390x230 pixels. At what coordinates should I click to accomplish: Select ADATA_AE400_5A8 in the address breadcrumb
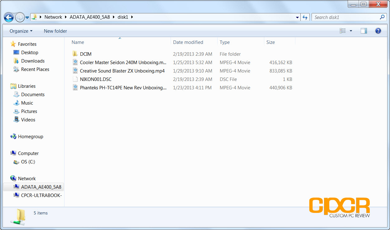(90, 17)
